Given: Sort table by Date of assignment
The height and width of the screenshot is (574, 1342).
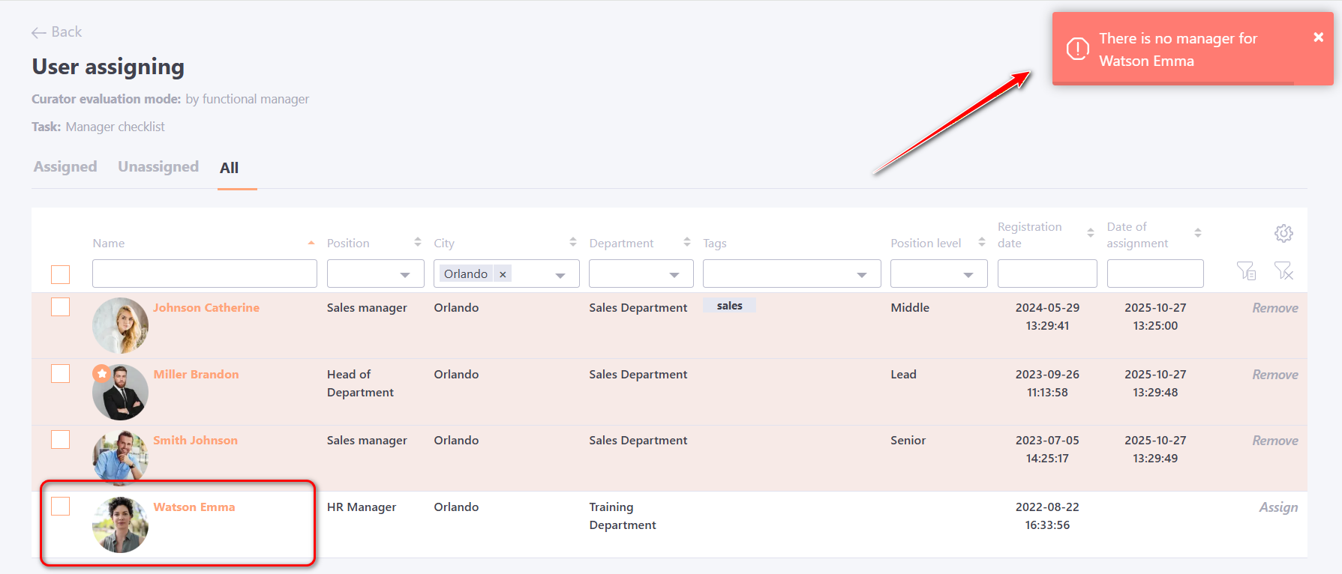Looking at the screenshot, I should coord(1197,234).
